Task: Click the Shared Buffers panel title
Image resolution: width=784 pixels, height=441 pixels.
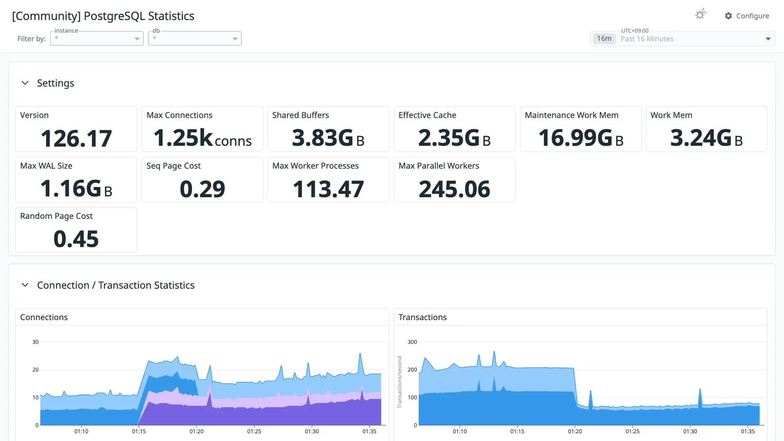Action: pos(301,115)
